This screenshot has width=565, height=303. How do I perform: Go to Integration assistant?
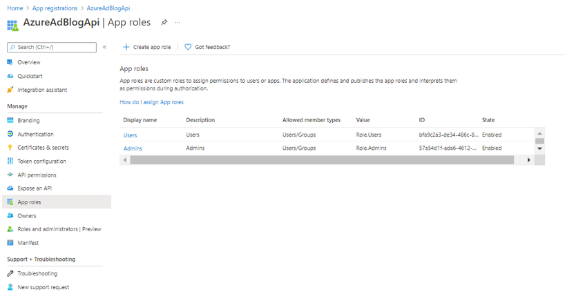pos(42,90)
